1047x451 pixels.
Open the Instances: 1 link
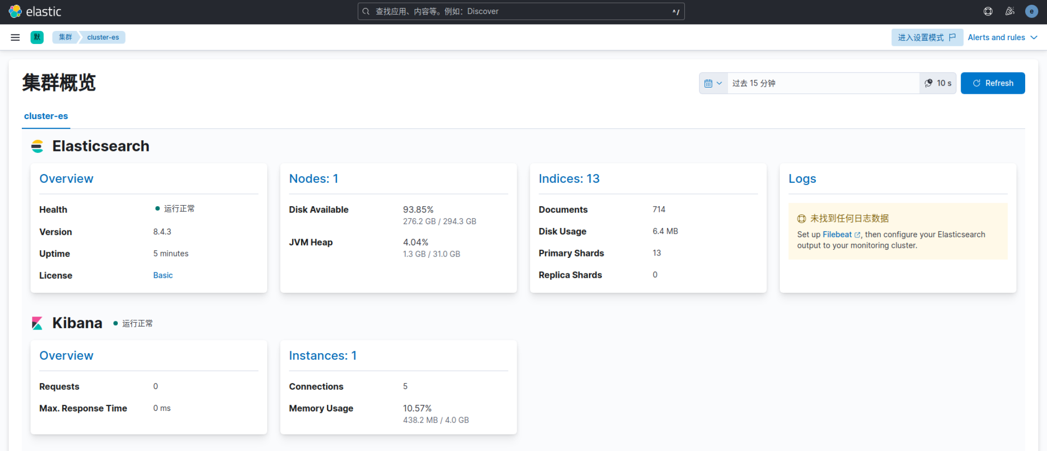323,356
